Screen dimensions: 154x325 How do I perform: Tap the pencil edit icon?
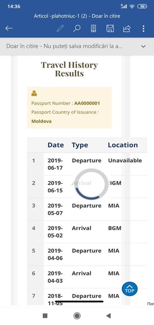pyautogui.click(x=60, y=28)
